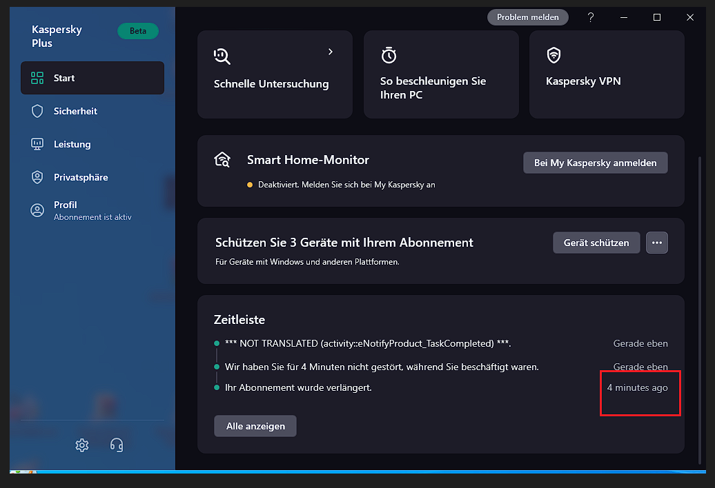This screenshot has height=488, width=715.
Task: Open the three-dots more options menu
Action: point(657,243)
